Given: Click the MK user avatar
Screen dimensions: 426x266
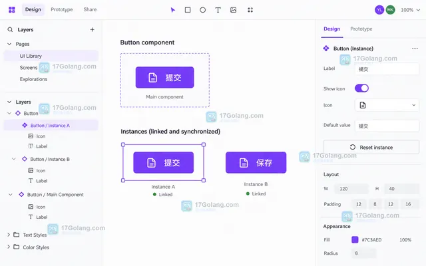Looking at the screenshot, I should (390, 10).
